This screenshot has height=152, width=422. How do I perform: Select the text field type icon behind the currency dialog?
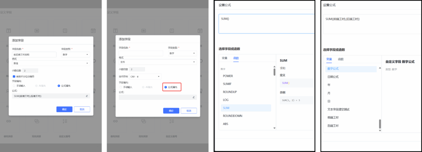pyautogui.click(x=115, y=30)
